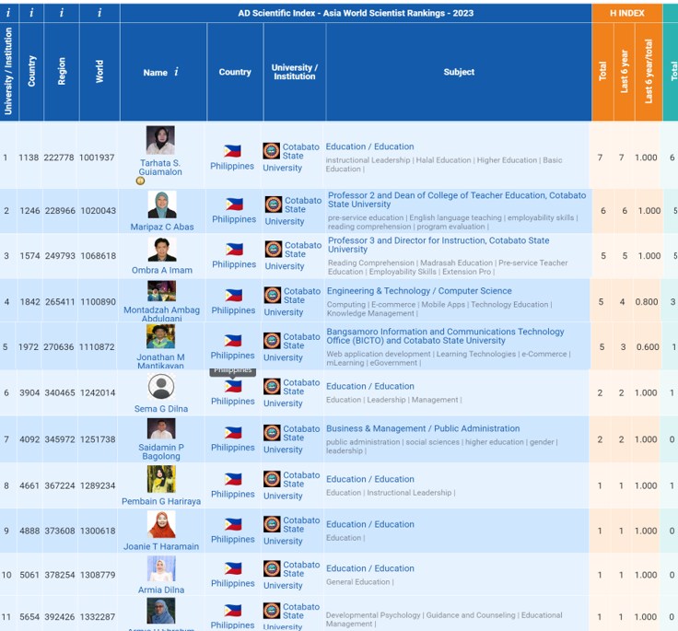The height and width of the screenshot is (631, 678).
Task: Click Region rank value 228966
Action: pos(60,211)
